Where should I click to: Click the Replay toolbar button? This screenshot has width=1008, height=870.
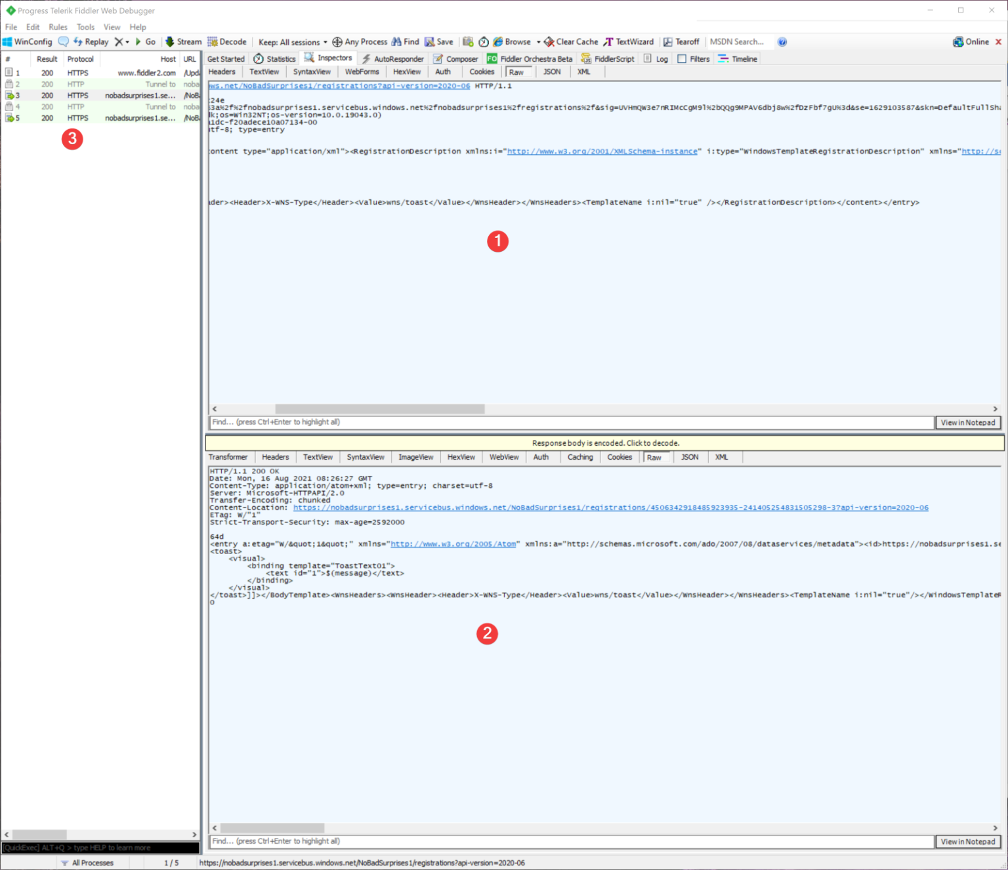[91, 41]
